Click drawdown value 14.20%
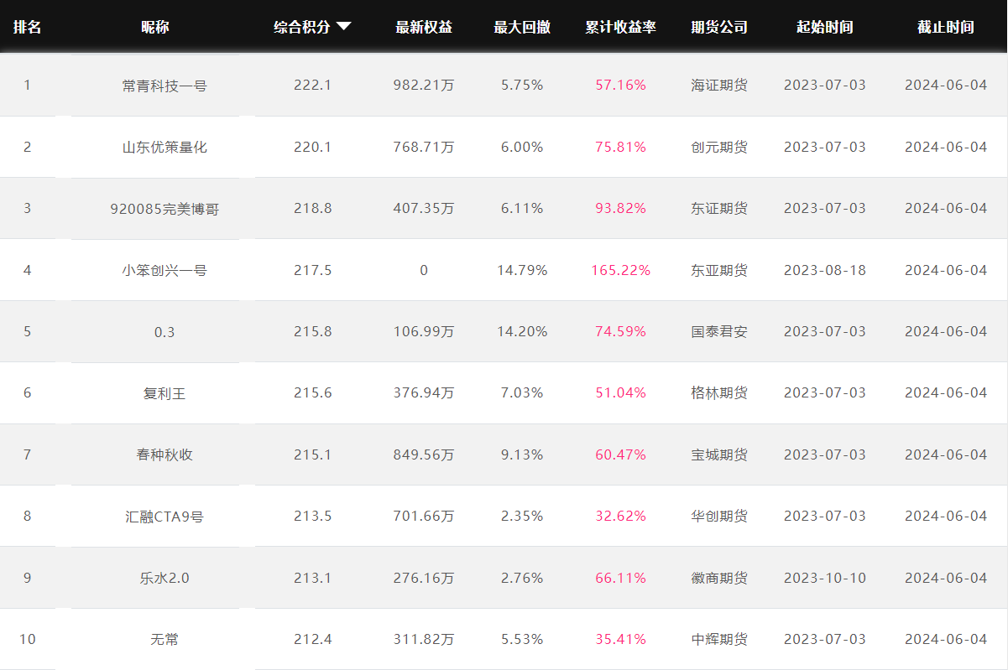 [522, 331]
